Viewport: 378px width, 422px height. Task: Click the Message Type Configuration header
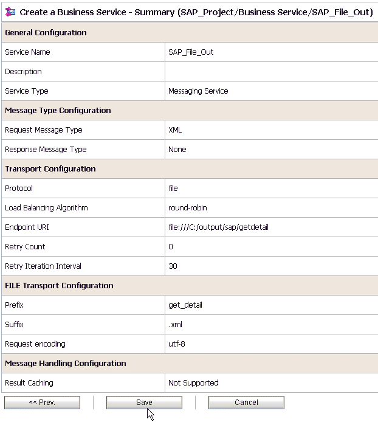coord(58,111)
